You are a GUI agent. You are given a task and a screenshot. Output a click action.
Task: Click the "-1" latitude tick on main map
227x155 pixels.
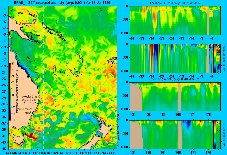click(5, 9)
